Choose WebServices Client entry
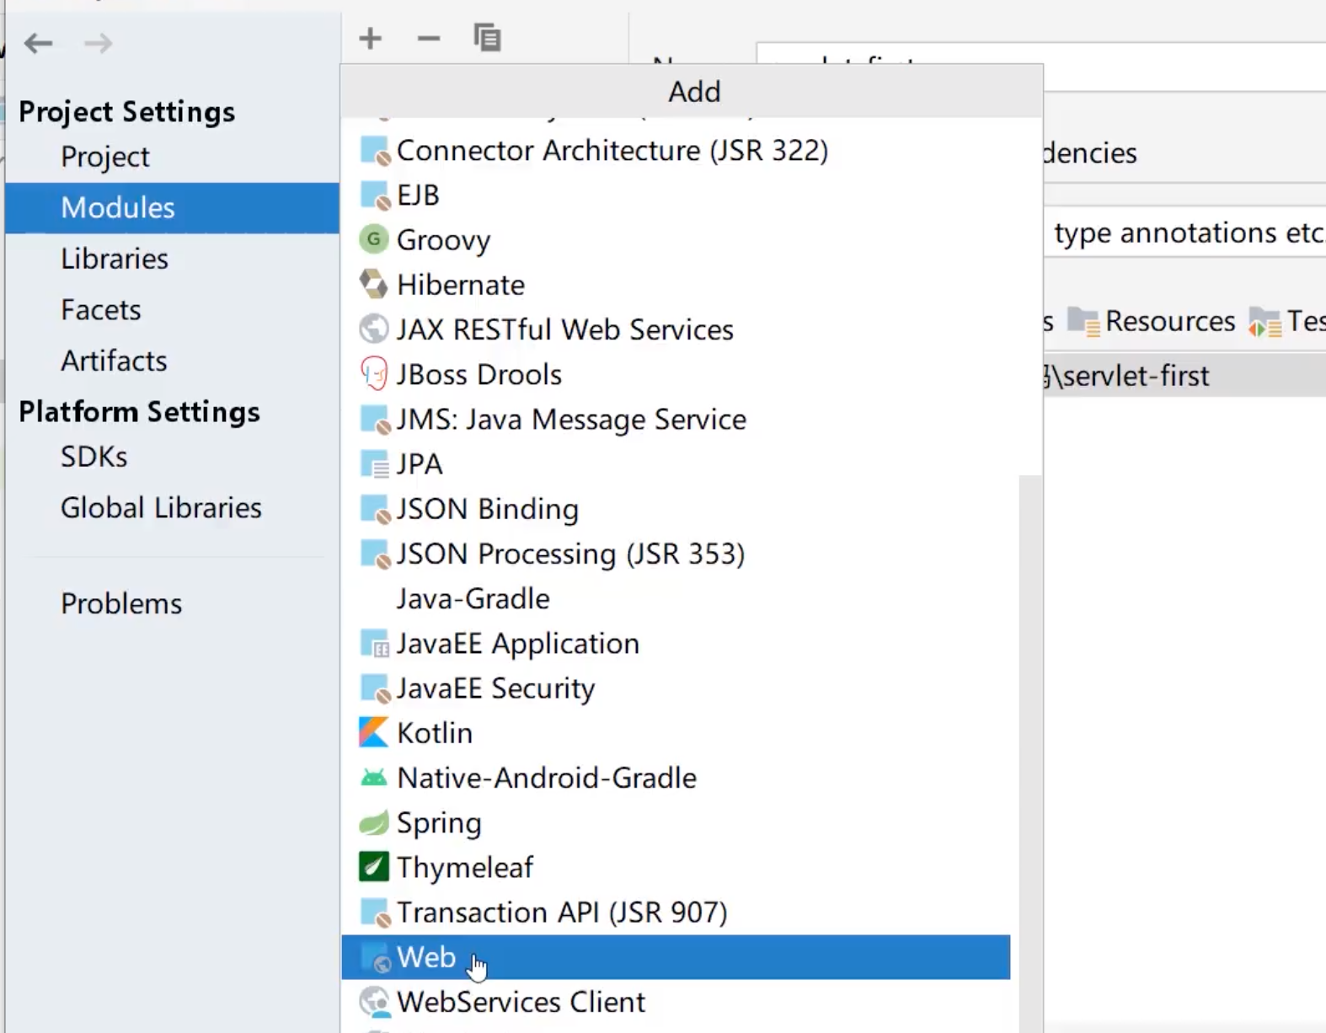The width and height of the screenshot is (1326, 1033). (521, 1002)
